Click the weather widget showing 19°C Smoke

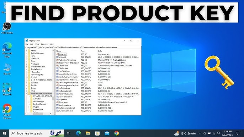point(185,133)
